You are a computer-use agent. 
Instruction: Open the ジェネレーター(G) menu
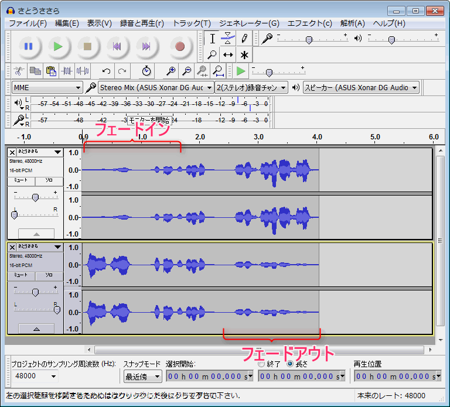tap(249, 23)
